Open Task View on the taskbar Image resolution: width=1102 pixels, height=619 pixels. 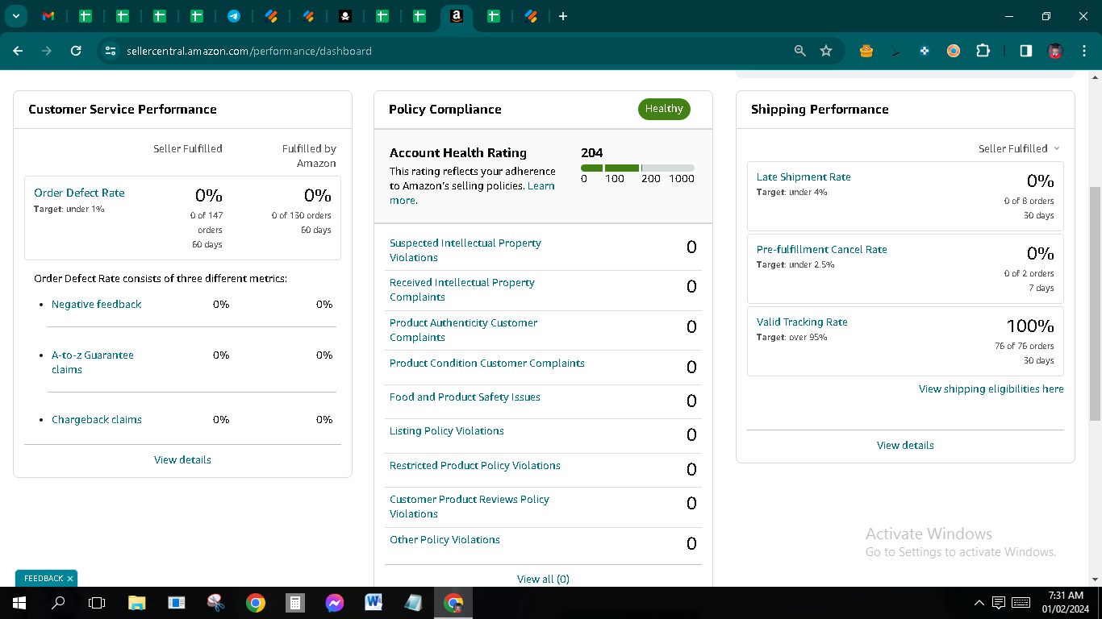pyautogui.click(x=97, y=603)
